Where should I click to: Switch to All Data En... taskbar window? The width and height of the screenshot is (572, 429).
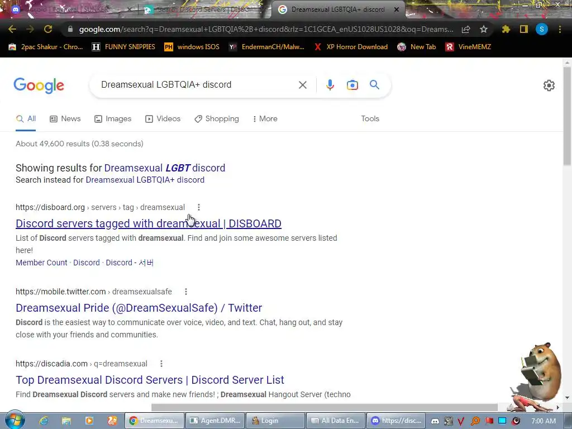click(x=336, y=421)
